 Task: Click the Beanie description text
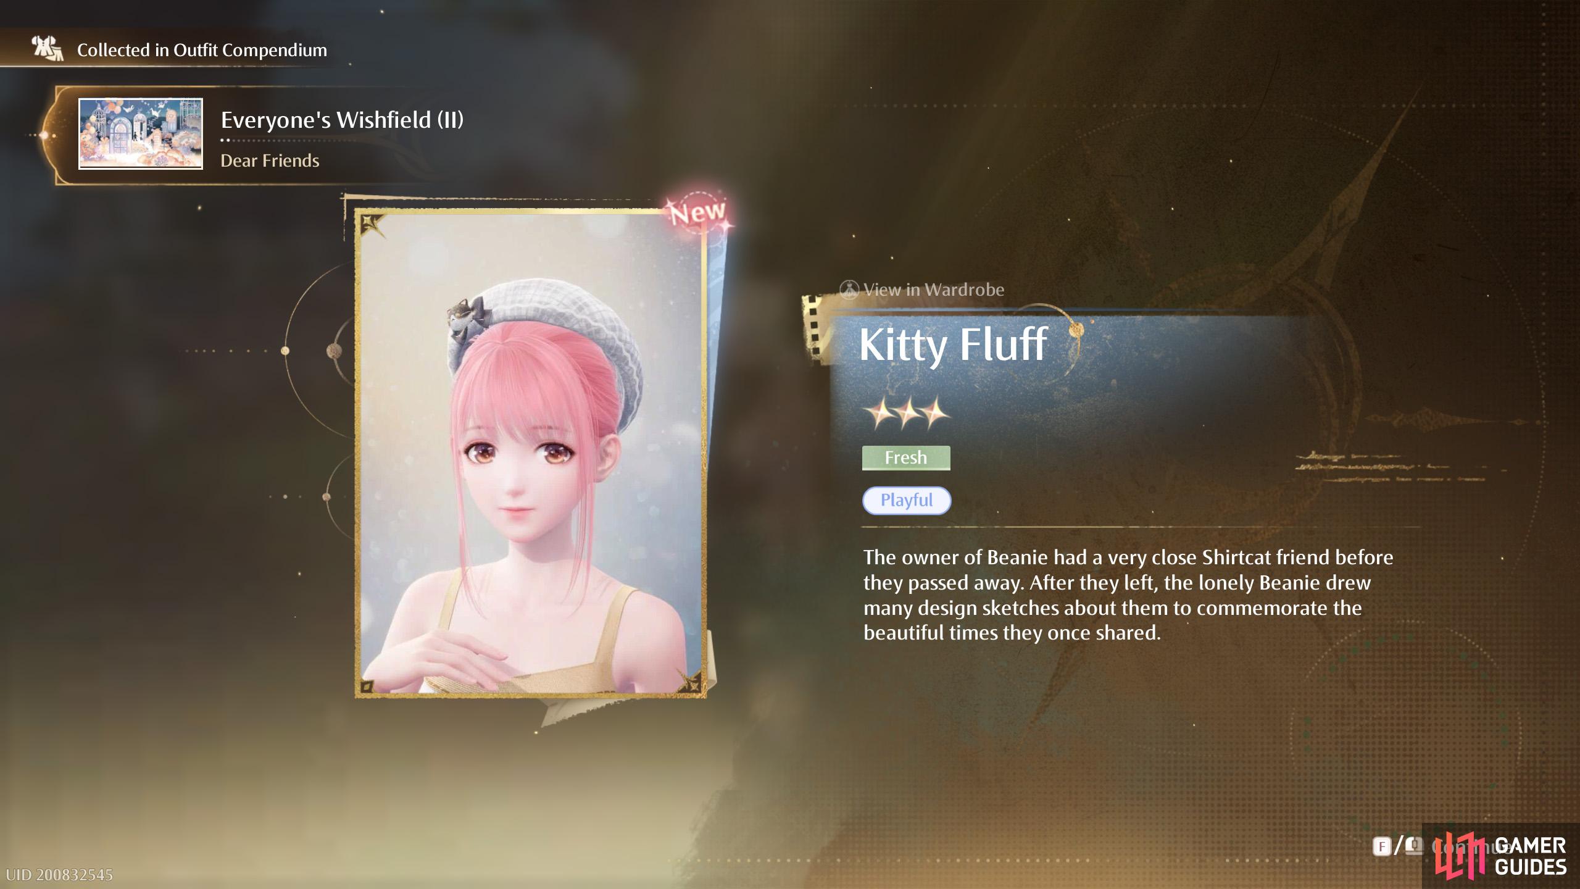pos(1128,595)
